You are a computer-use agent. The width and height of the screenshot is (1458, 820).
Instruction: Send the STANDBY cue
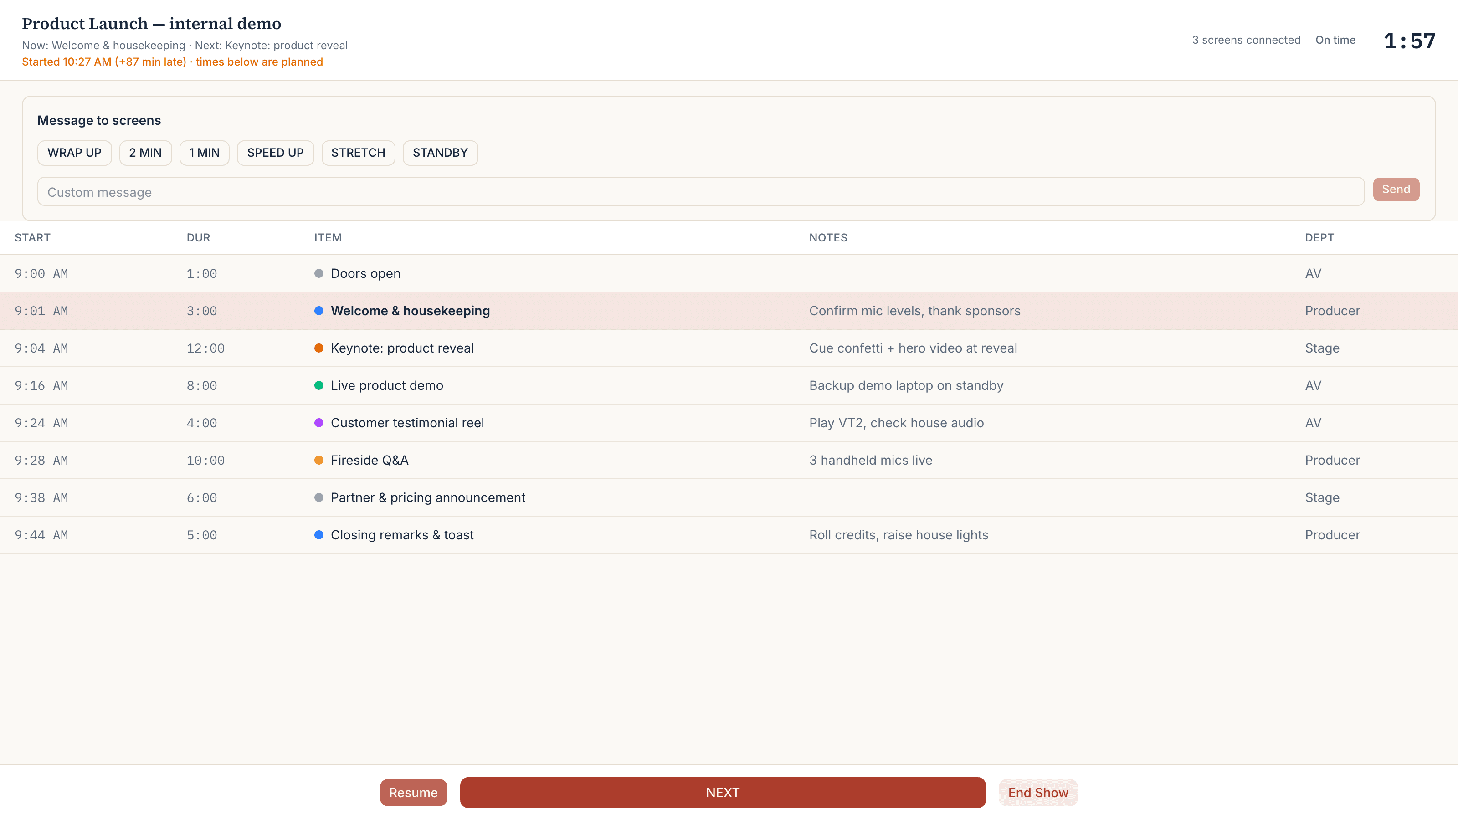pyautogui.click(x=440, y=153)
